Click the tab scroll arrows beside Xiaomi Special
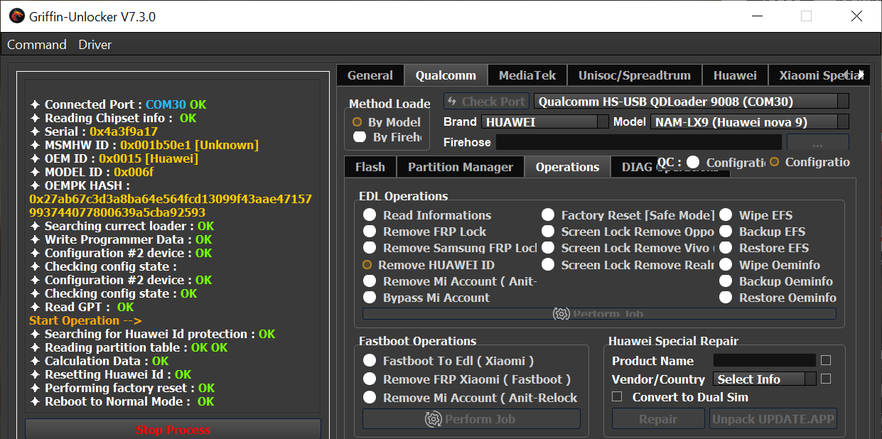The height and width of the screenshot is (439, 882). click(860, 75)
